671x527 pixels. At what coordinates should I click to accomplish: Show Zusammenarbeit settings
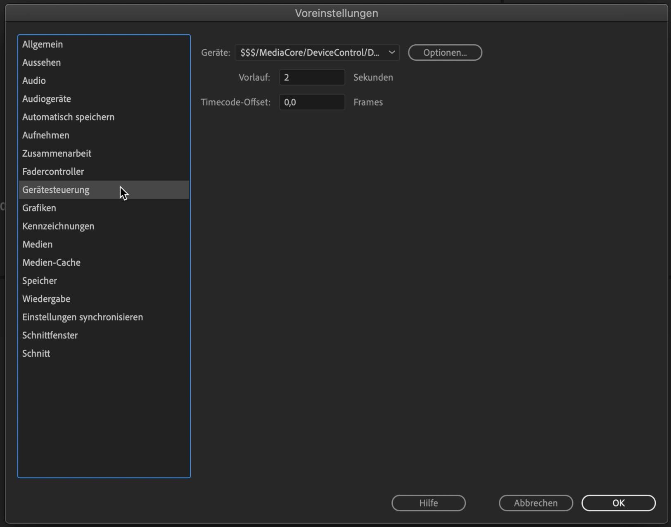click(57, 153)
